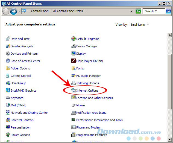
Task: Open the 'View by' Small icons dropdown
Action: 140,25
